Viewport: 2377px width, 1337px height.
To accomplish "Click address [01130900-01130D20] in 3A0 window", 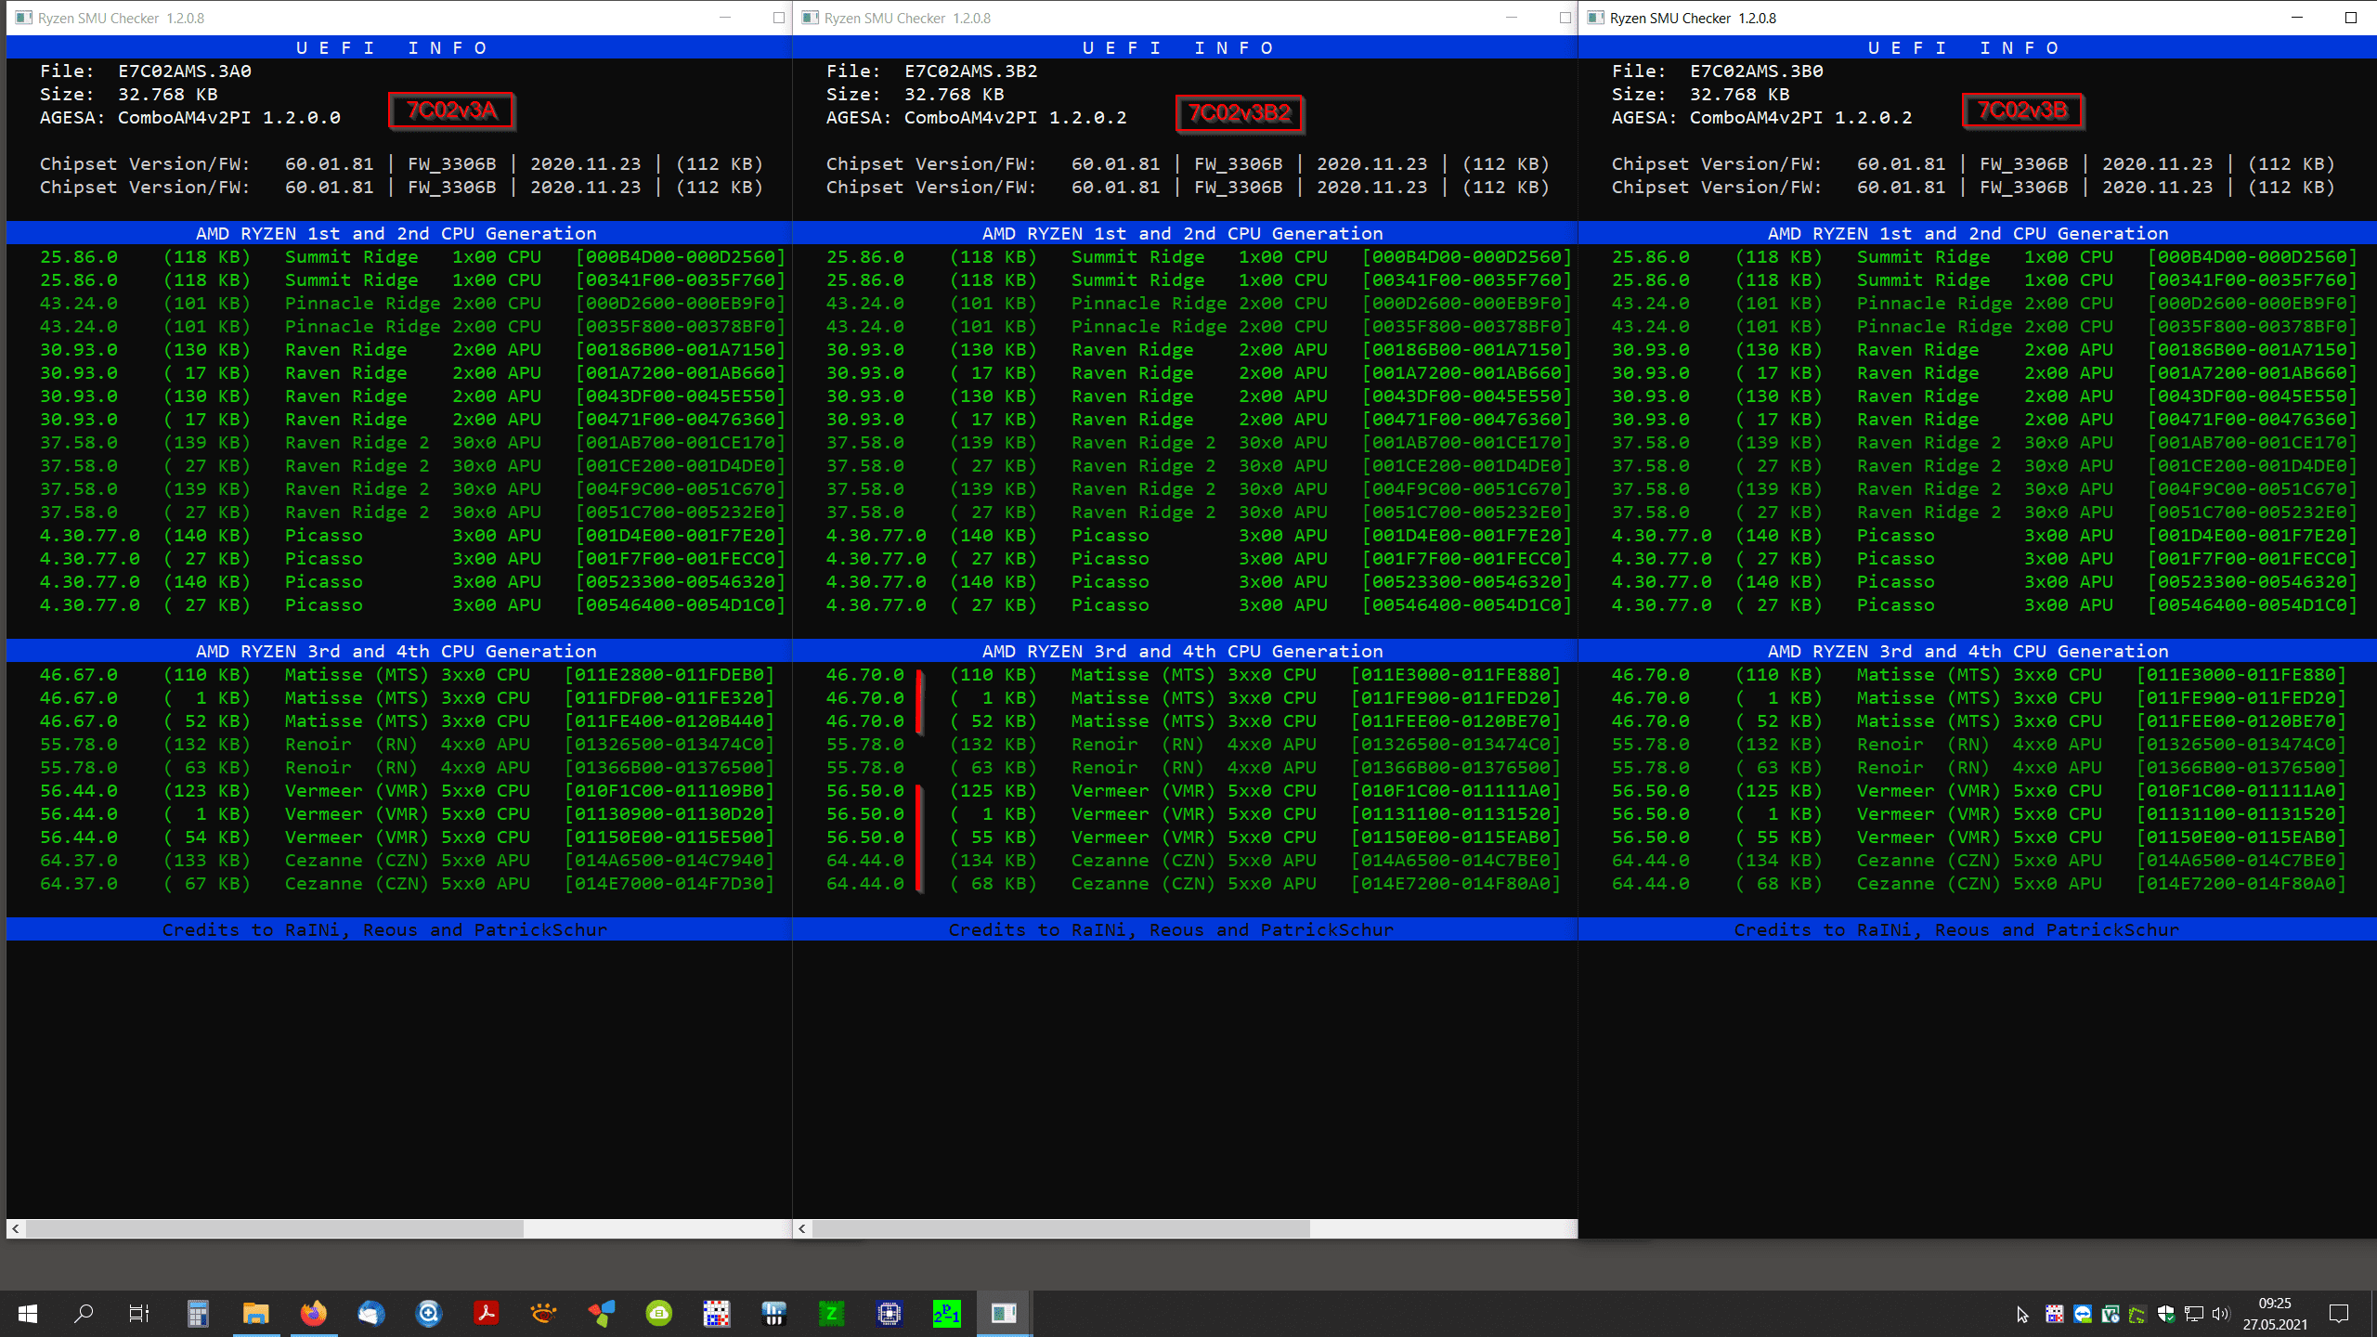I will click(669, 814).
